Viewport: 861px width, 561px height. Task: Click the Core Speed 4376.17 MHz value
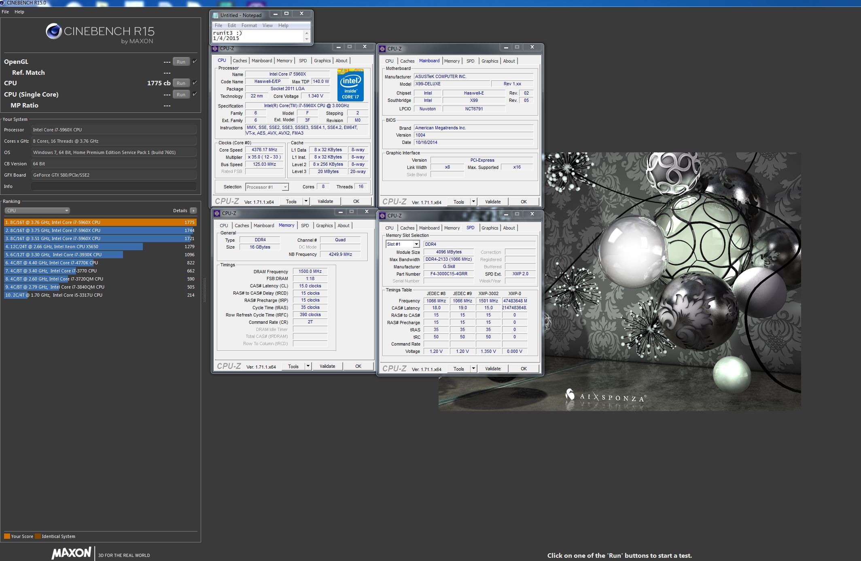click(264, 150)
